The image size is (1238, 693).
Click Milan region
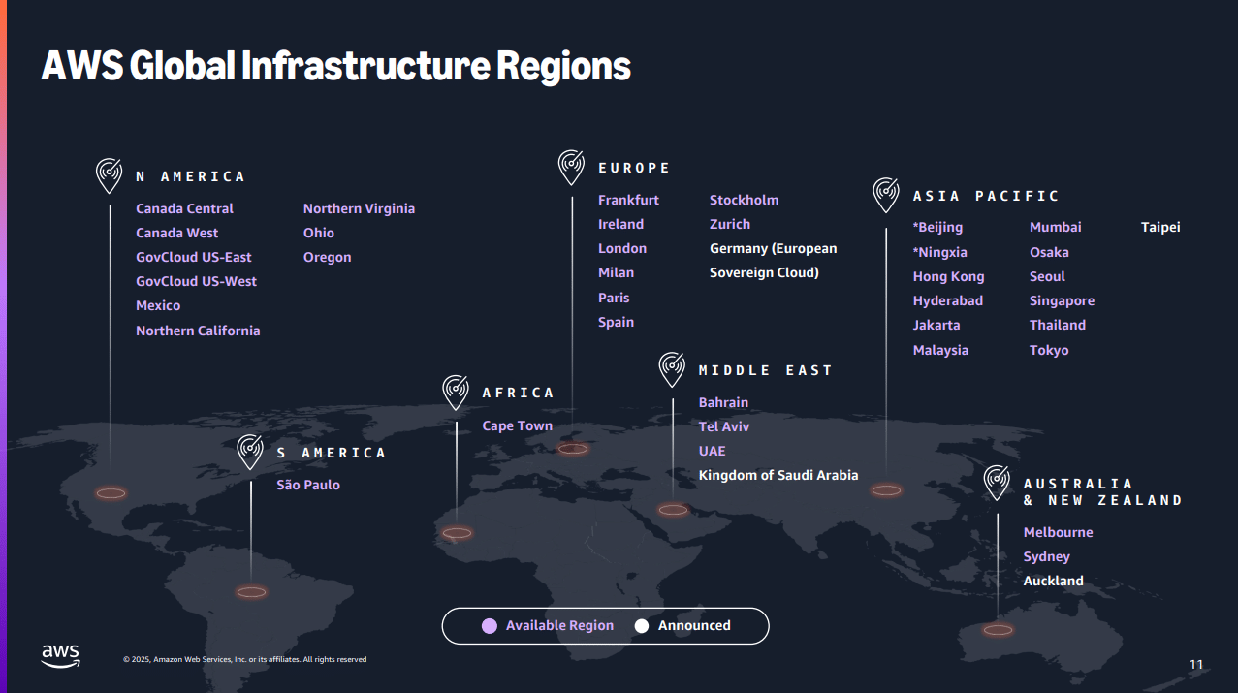pos(616,272)
